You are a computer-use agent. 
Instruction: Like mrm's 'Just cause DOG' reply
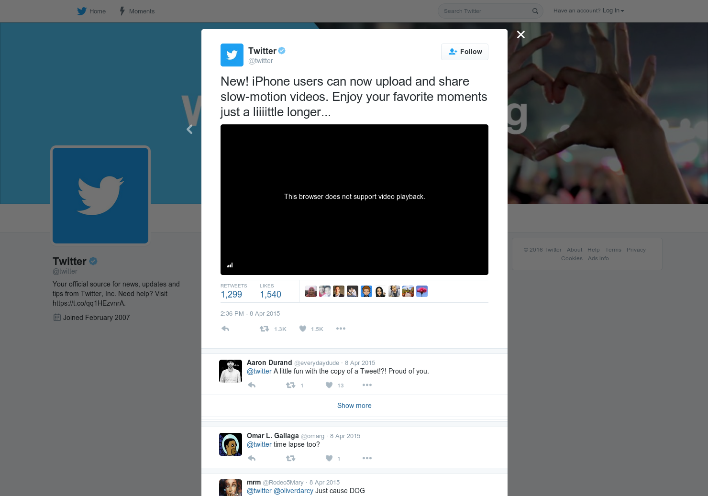pos(329,495)
